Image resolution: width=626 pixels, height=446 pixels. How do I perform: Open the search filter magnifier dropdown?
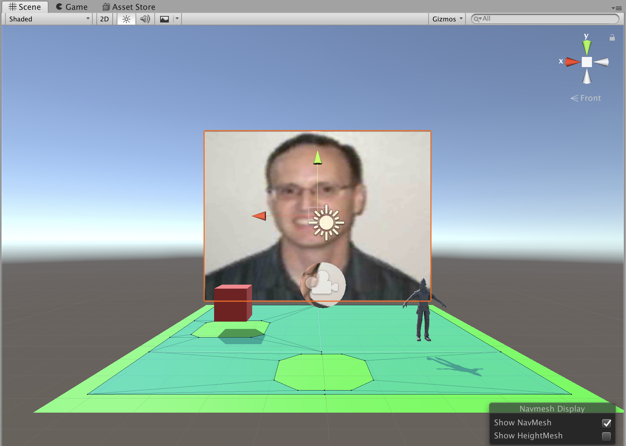click(x=477, y=19)
